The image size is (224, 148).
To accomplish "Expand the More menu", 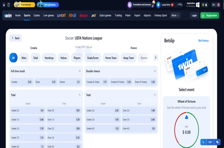I will pyautogui.click(x=175, y=15).
